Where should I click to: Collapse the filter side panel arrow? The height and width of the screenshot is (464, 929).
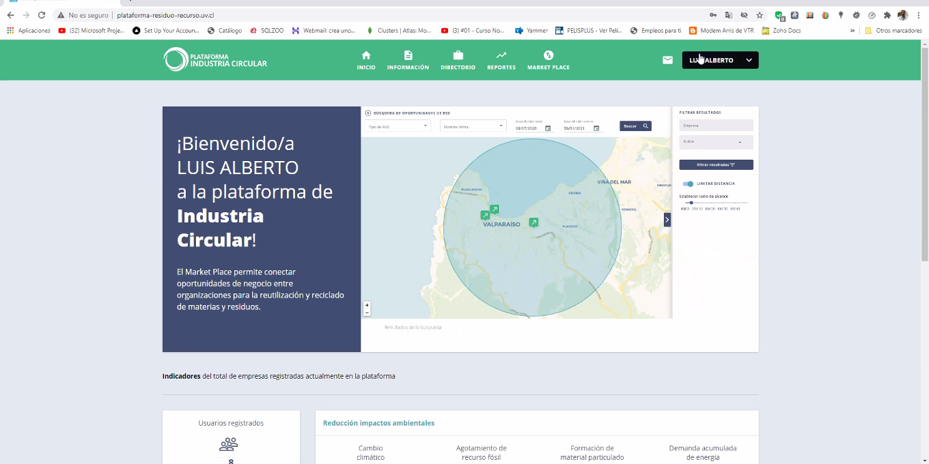pyautogui.click(x=667, y=219)
